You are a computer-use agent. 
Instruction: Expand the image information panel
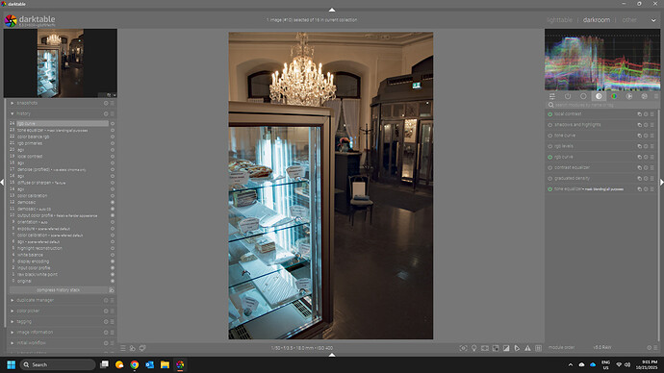(x=13, y=333)
